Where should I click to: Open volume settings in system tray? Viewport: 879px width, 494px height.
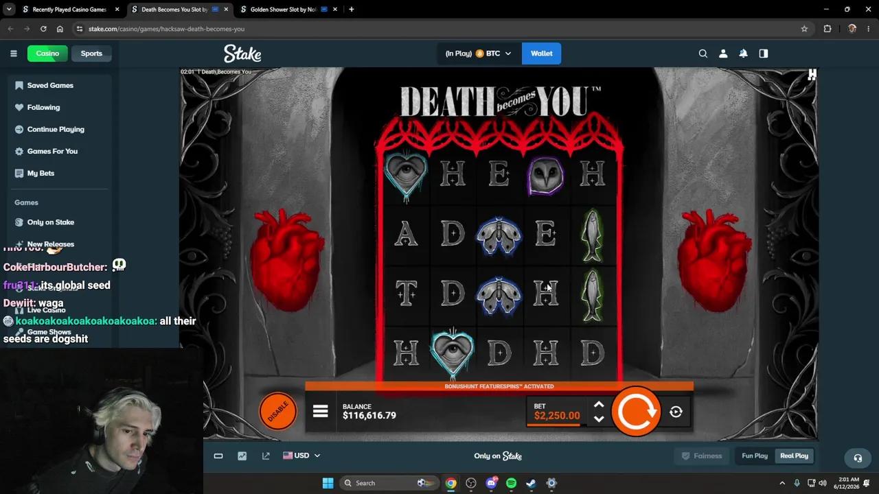tap(823, 483)
